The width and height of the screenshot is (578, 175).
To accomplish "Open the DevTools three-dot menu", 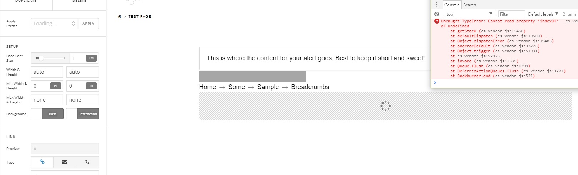I will point(437,5).
